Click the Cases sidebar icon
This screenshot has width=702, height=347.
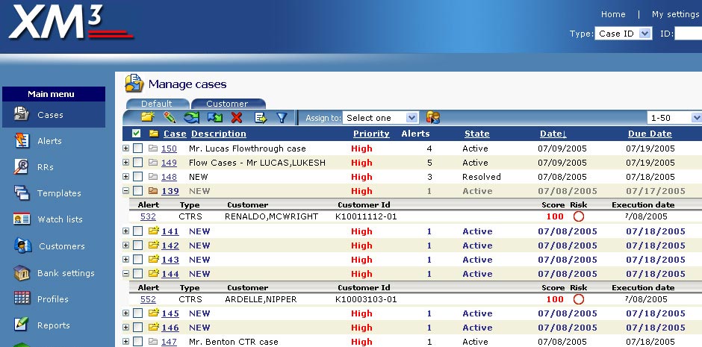22,113
